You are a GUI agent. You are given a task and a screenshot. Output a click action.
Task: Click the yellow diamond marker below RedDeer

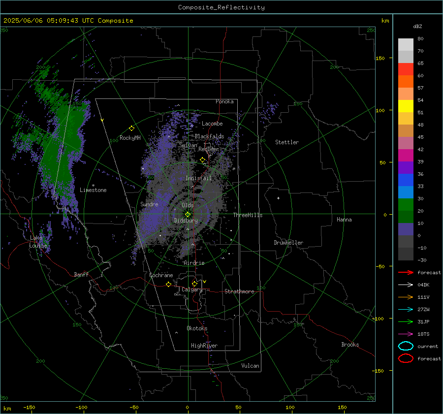[x=202, y=160]
